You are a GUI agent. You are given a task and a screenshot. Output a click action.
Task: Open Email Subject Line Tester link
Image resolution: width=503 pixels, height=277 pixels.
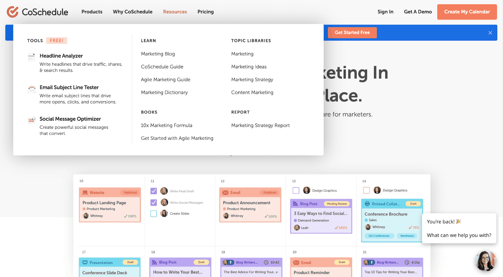[69, 87]
